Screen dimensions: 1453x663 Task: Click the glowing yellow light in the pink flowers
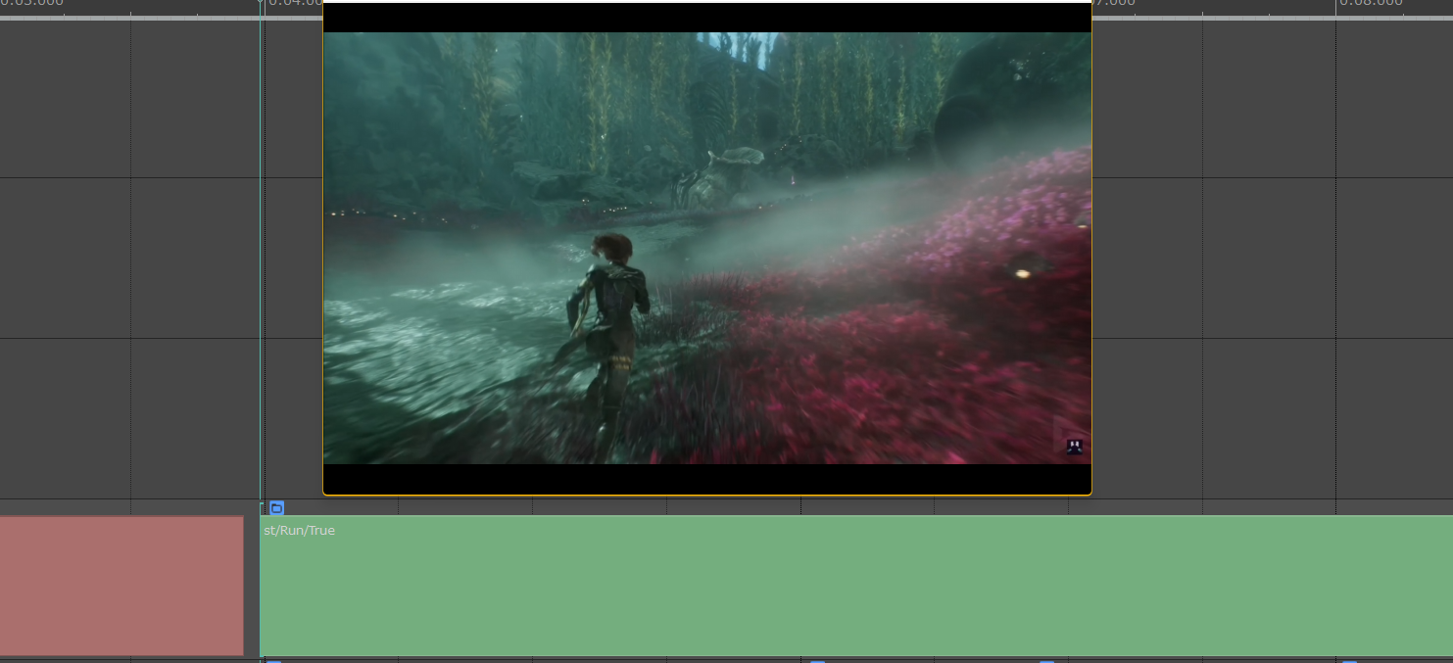(1023, 273)
